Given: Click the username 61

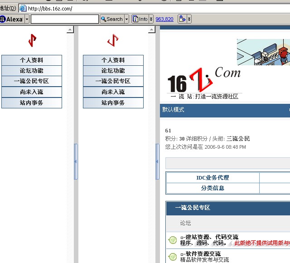Looking at the screenshot, I should click(x=168, y=131).
